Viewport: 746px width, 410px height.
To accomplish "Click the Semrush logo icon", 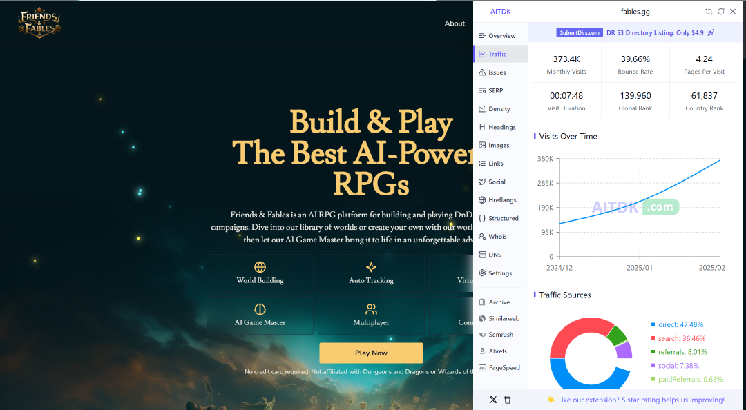I will pyautogui.click(x=482, y=335).
